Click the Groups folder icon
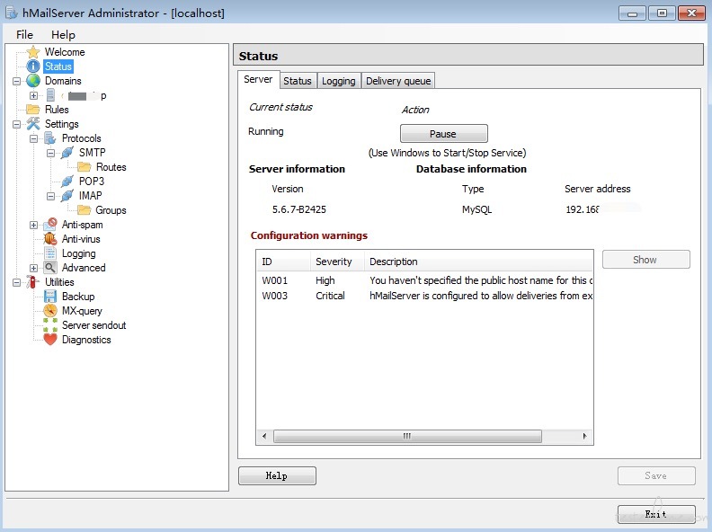This screenshot has height=532, width=712. pos(85,209)
